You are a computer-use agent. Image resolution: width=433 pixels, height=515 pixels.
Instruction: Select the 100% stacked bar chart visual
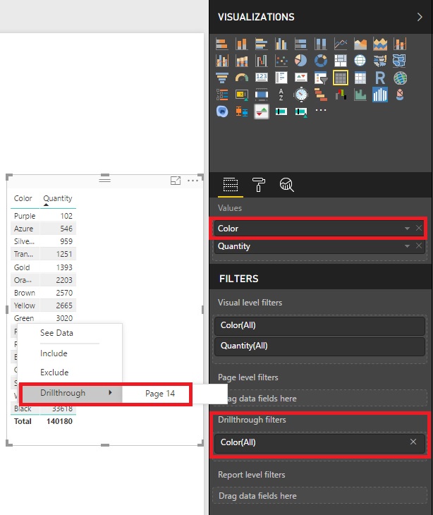point(301,44)
